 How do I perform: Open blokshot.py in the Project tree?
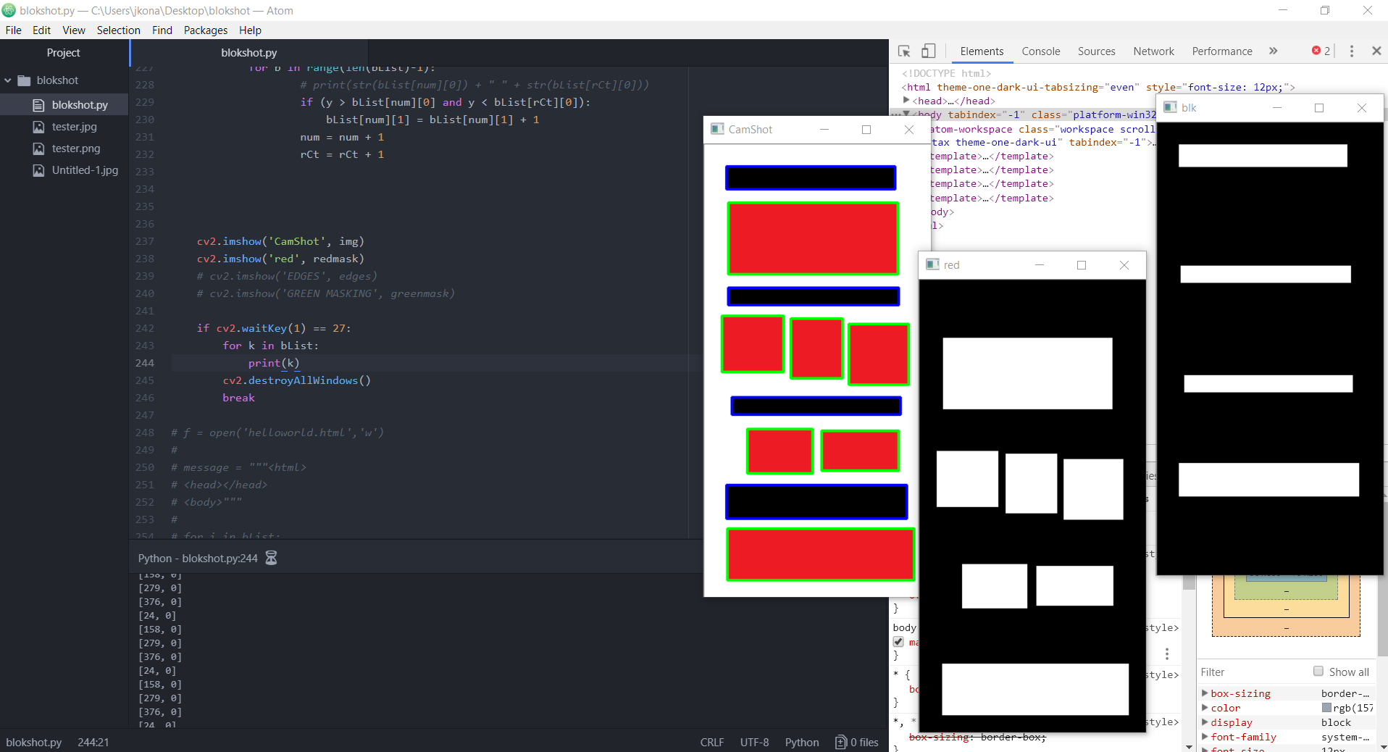80,105
